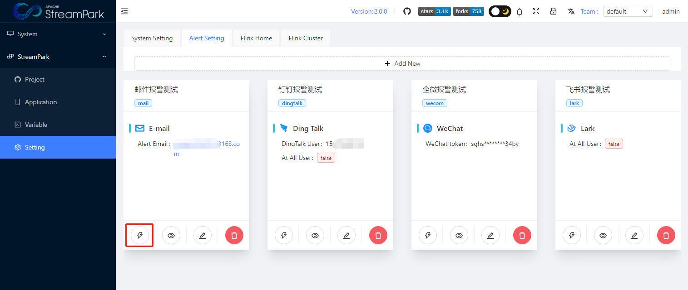
Task: View E-mail alert details with eye icon
Action: pos(171,235)
